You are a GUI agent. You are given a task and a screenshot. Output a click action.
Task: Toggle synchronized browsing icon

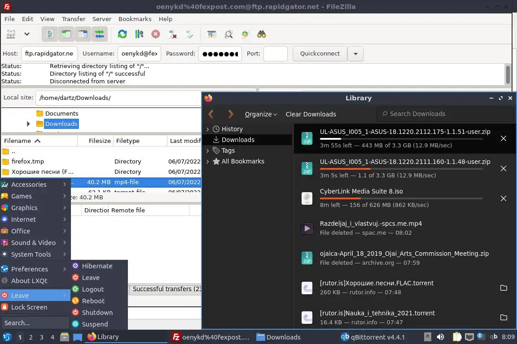245,34
